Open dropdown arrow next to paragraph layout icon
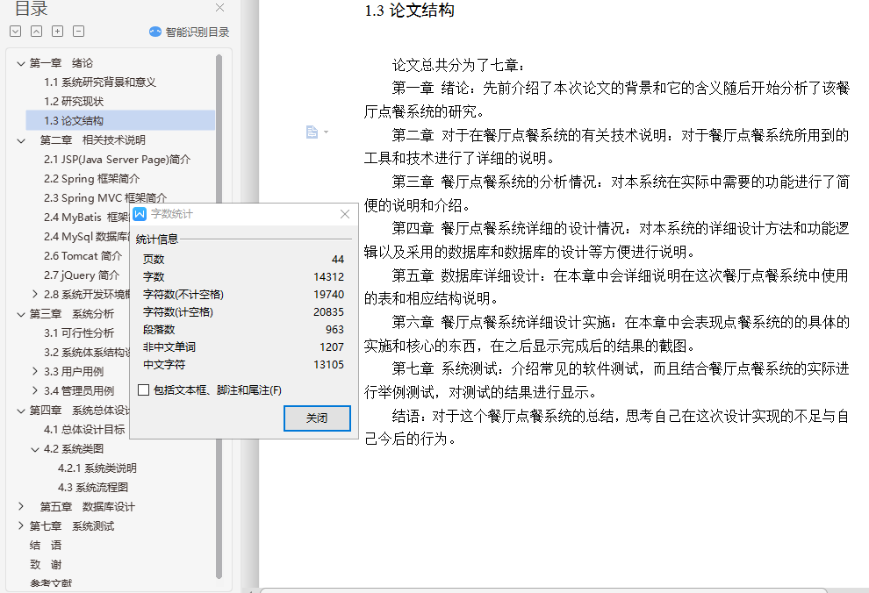869x593 pixels. pos(326,132)
